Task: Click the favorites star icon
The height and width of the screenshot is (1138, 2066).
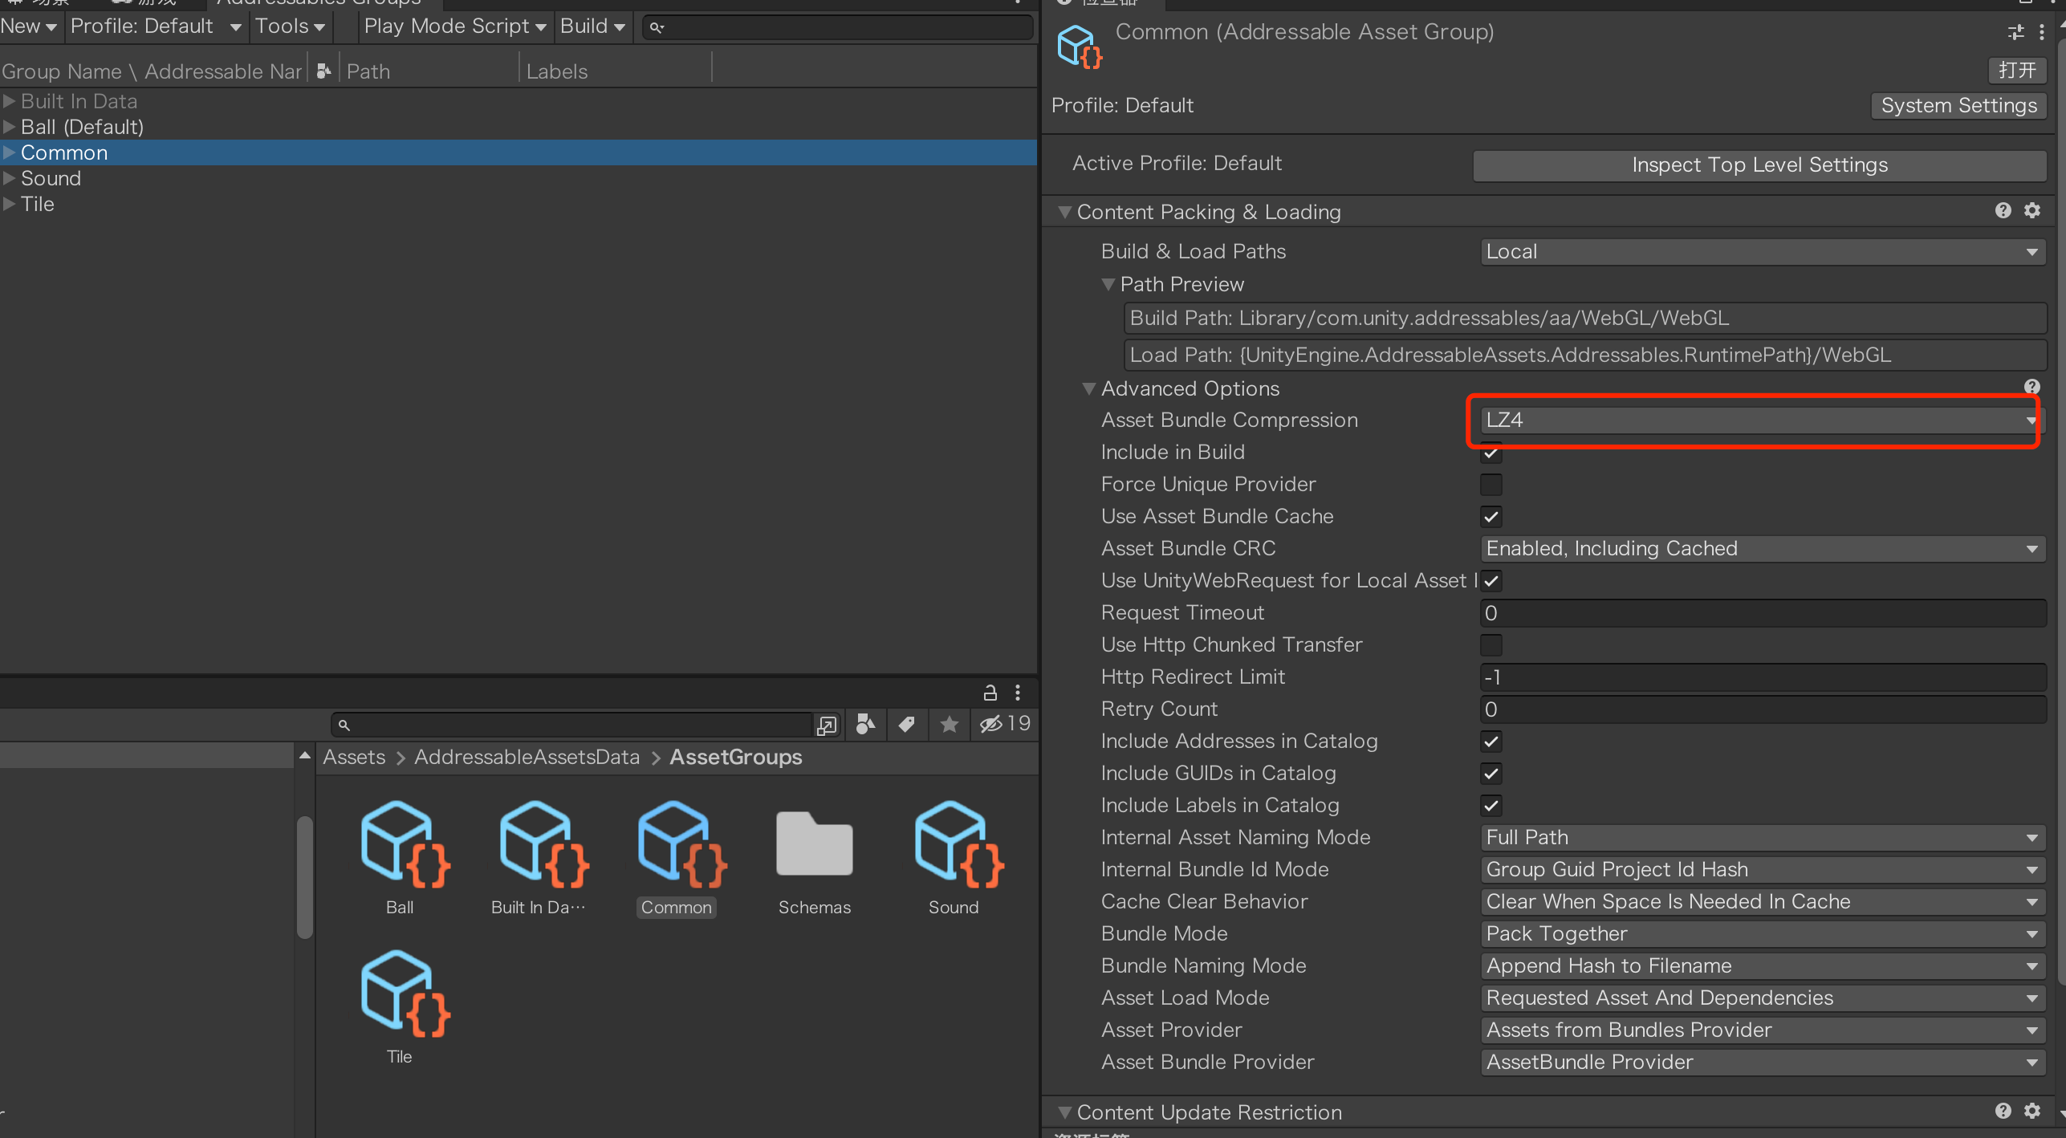Action: [949, 725]
